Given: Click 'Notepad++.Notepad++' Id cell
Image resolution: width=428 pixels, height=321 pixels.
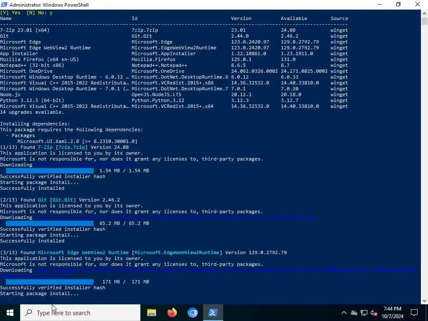Looking at the screenshot, I should coord(159,66).
